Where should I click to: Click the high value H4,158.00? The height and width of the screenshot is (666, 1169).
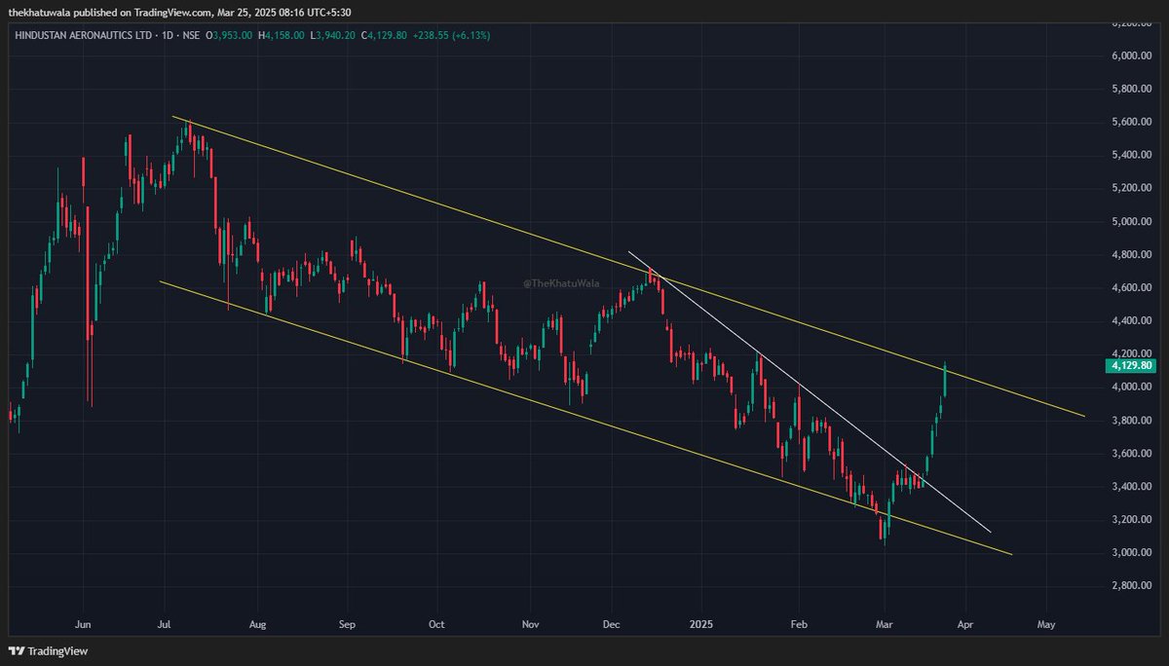[x=283, y=35]
